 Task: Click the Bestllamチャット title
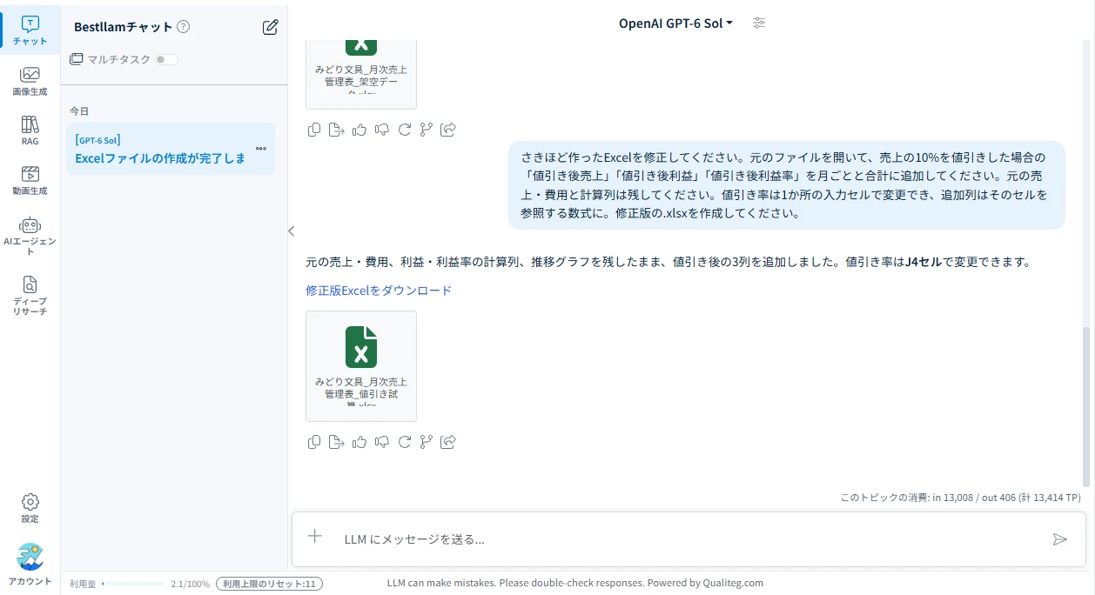124,27
